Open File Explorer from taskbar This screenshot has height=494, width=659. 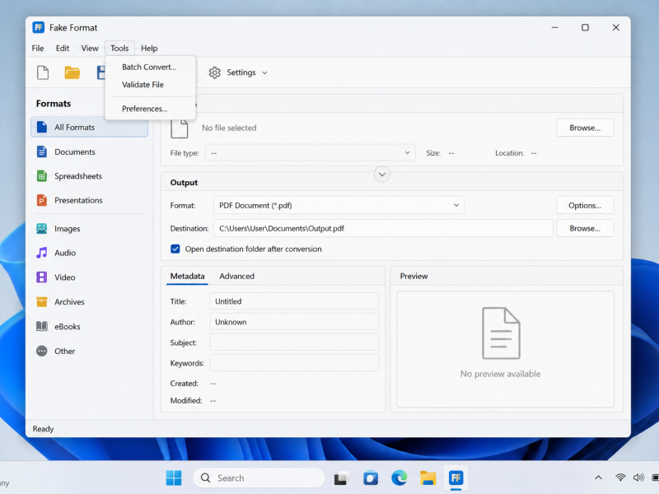point(428,478)
